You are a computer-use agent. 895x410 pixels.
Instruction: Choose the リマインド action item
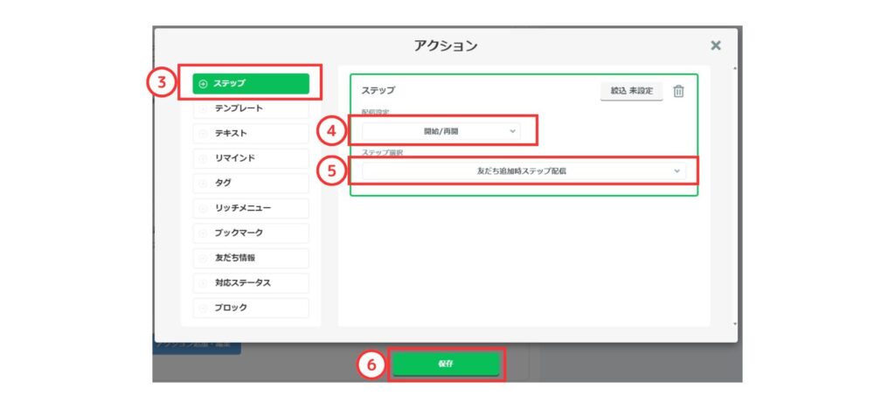click(x=250, y=158)
